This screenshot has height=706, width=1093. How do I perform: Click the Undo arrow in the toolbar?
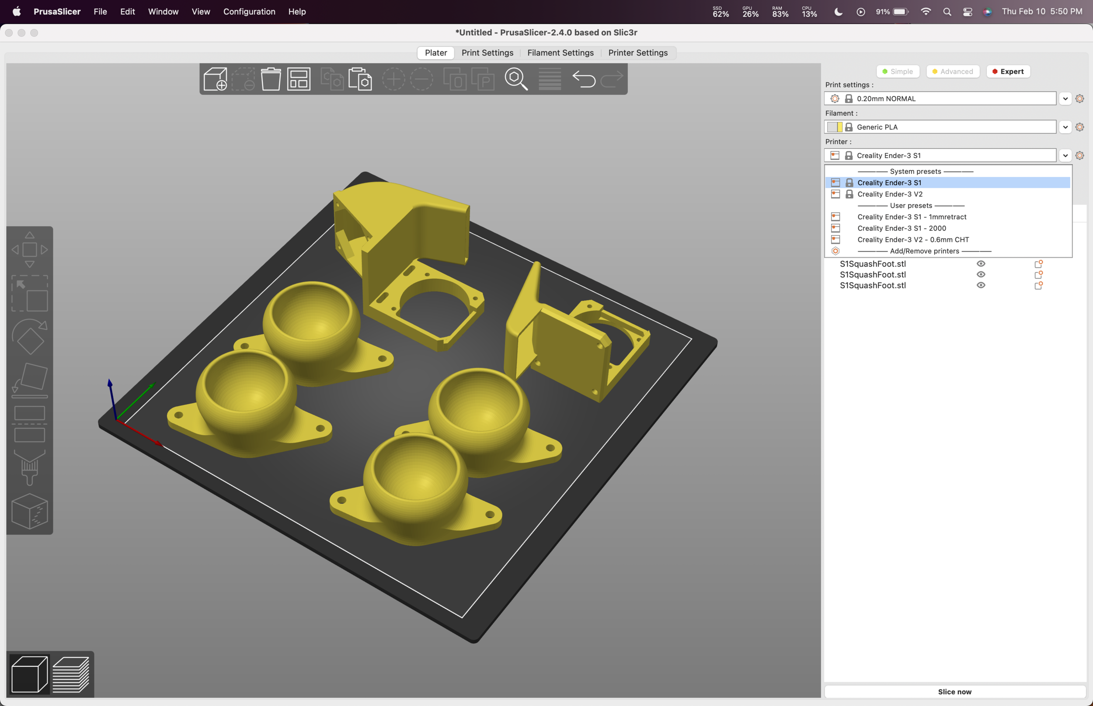tap(583, 79)
